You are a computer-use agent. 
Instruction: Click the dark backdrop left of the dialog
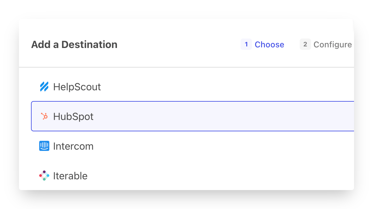coord(9,104)
